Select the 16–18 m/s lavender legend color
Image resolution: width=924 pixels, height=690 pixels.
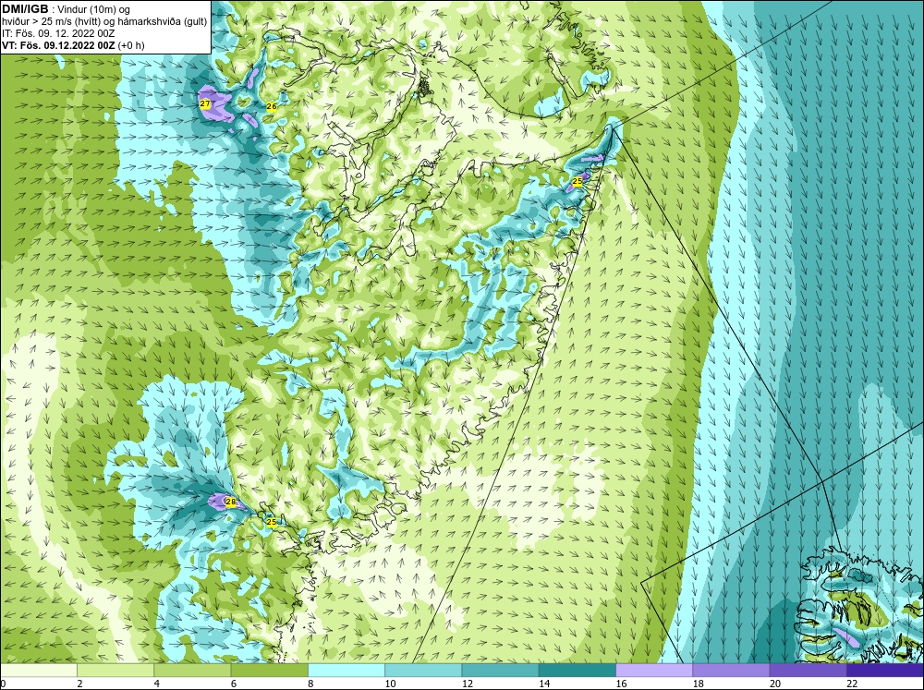click(x=654, y=671)
